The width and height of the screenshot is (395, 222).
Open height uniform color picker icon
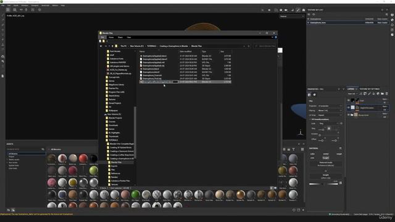point(340,183)
